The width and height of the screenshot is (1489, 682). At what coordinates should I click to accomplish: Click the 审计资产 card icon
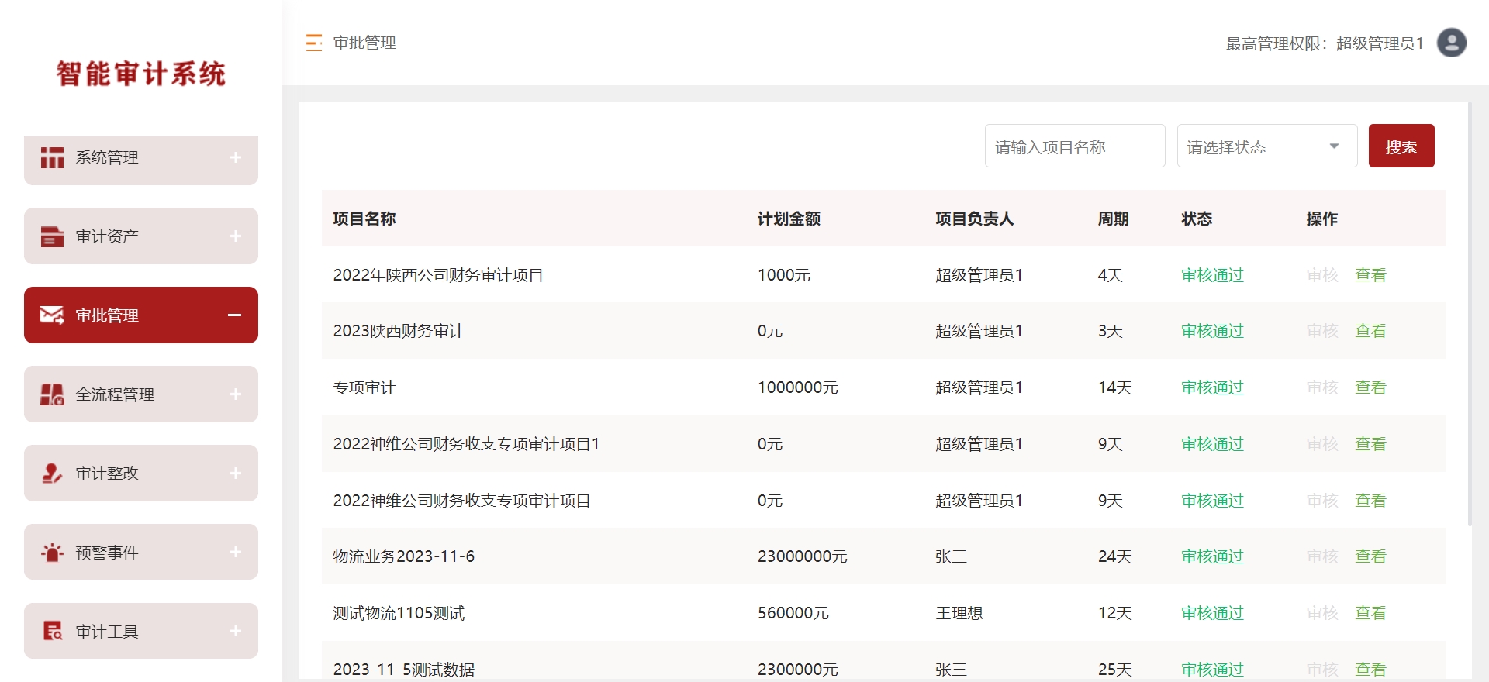(52, 236)
